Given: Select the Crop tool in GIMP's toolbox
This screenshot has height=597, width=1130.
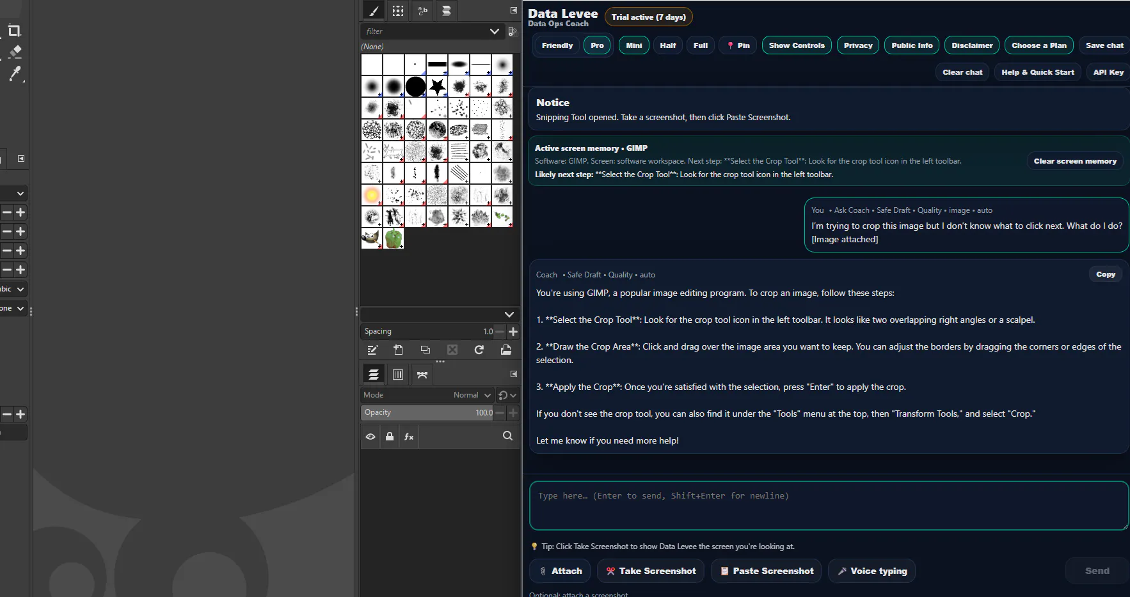Looking at the screenshot, I should 14,31.
